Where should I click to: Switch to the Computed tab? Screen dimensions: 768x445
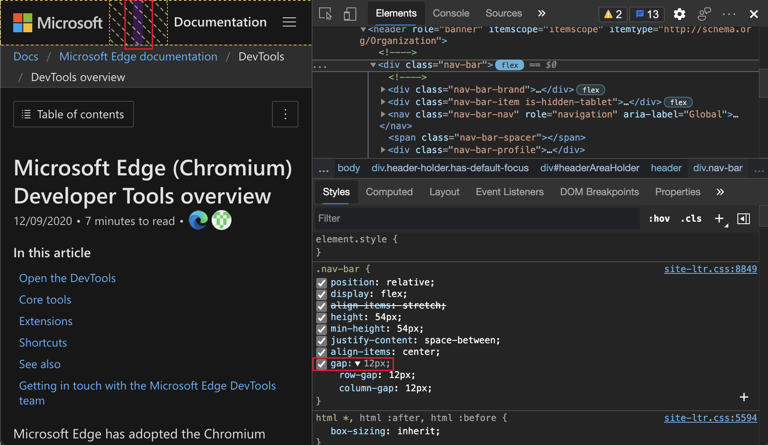click(389, 192)
